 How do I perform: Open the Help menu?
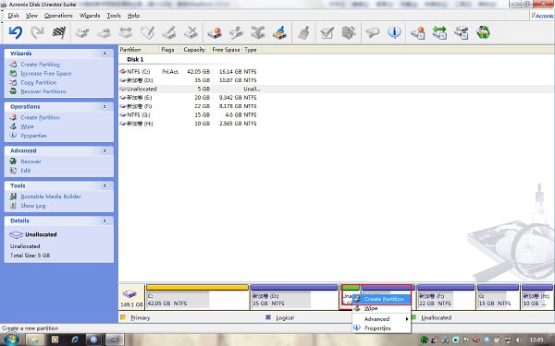(133, 16)
